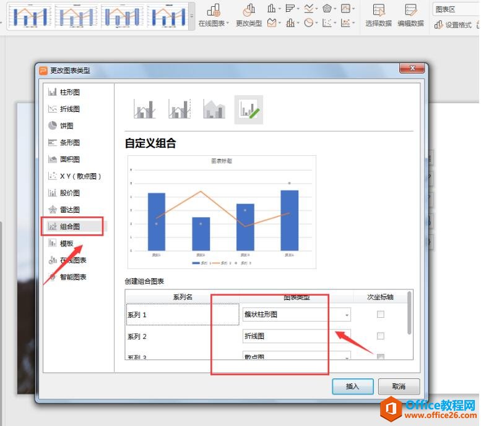
Task: Click the 插入 insert button
Action: (353, 386)
